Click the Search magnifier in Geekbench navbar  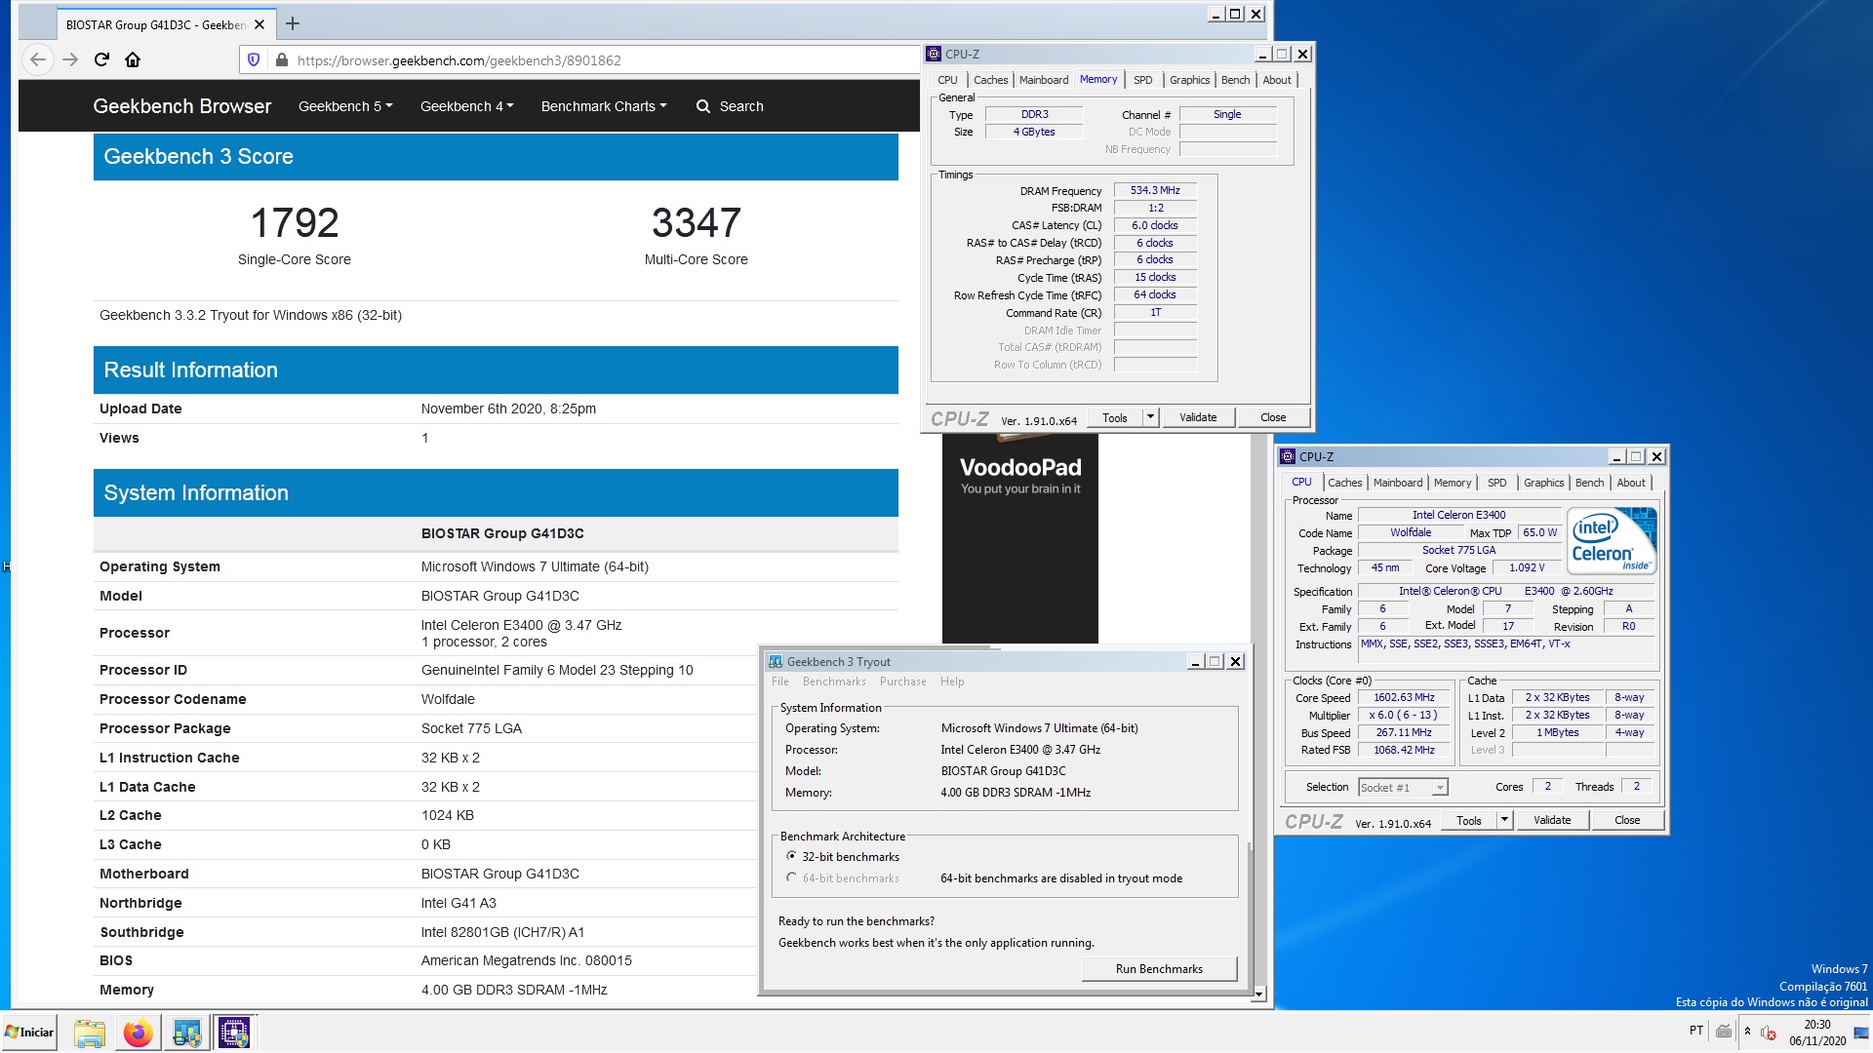pyautogui.click(x=703, y=106)
